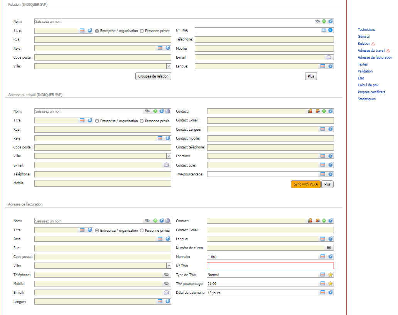The width and height of the screenshot is (398, 315).
Task: Click the Groupes de relation button
Action: click(x=153, y=76)
